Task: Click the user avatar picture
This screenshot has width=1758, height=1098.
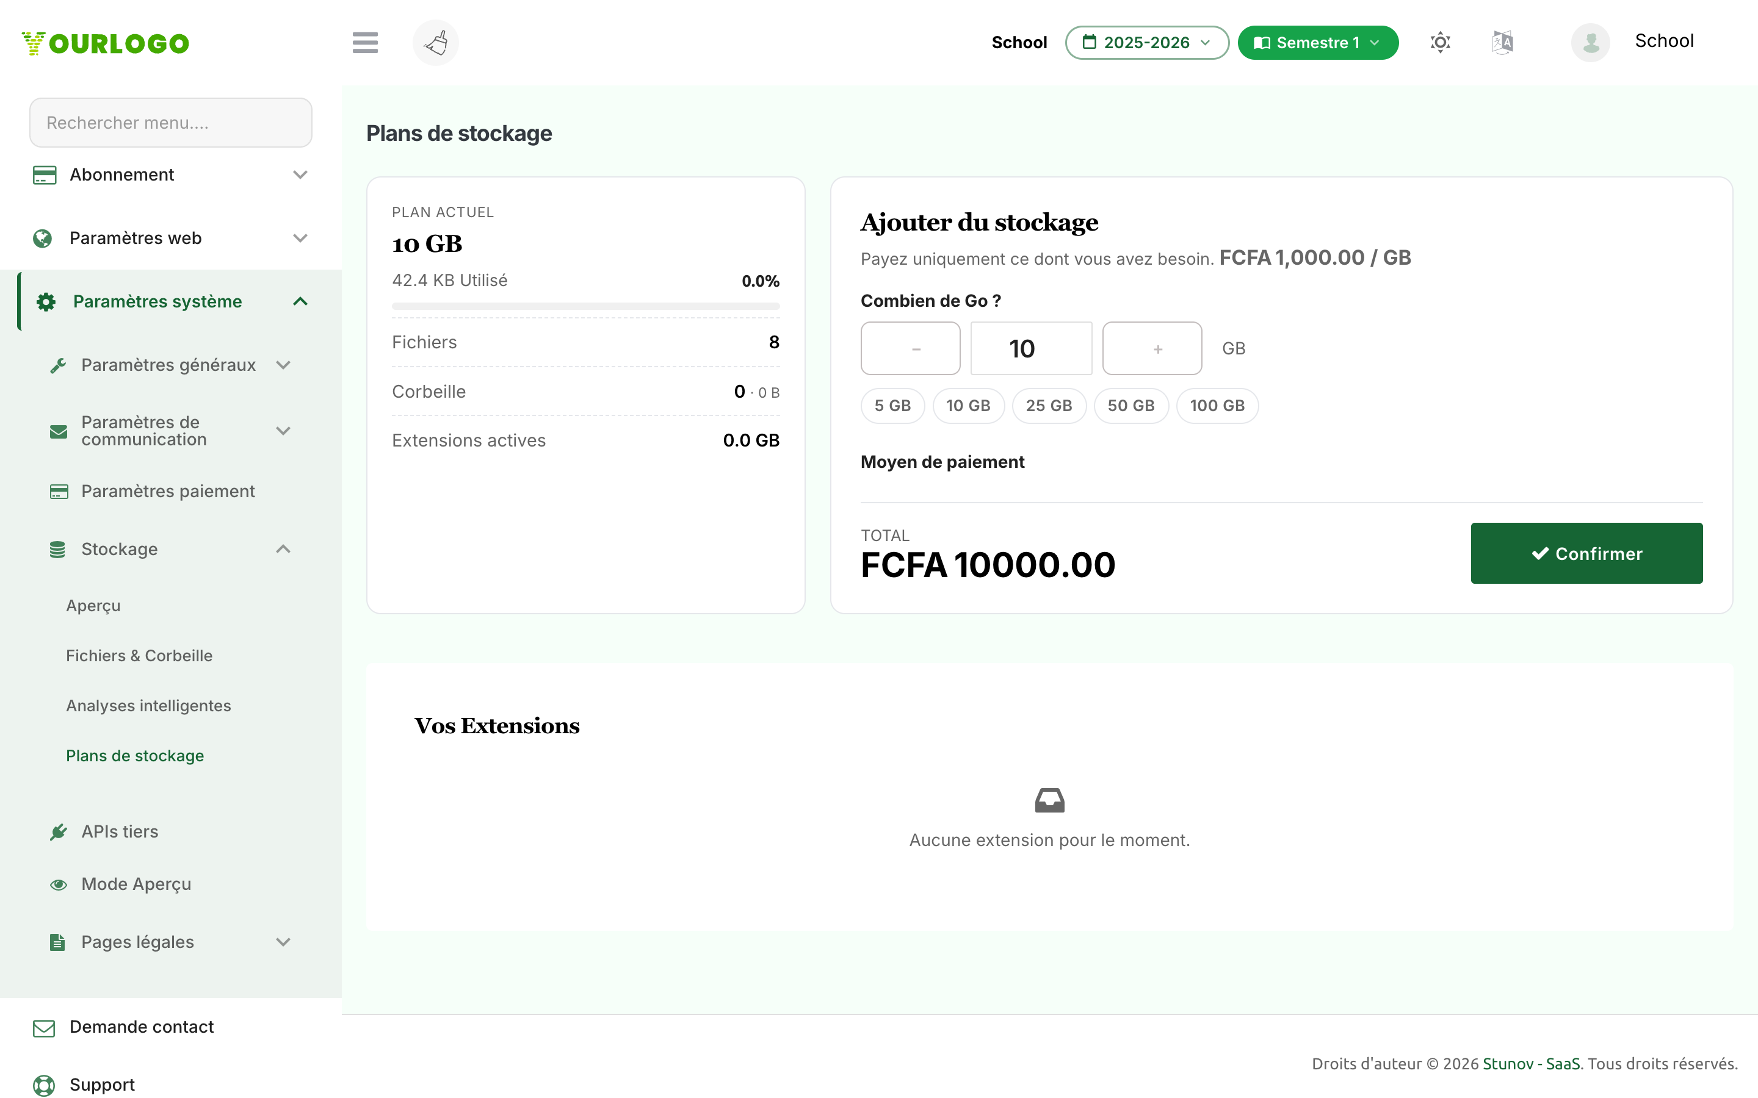Action: pyautogui.click(x=1590, y=42)
